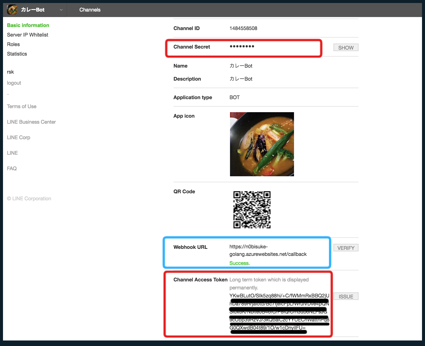This screenshot has height=346, width=425.
Task: Click the rsk account name
Action: [x=10, y=72]
